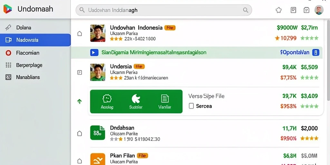Image resolution: width=330 pixels, height=165 pixels.
Task: Toggle the home marker beside Pkan Filan
Action: 80,161
